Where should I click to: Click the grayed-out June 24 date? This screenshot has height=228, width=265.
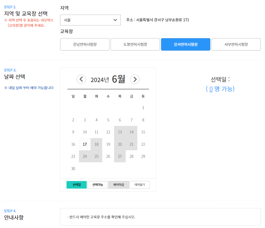(85, 156)
